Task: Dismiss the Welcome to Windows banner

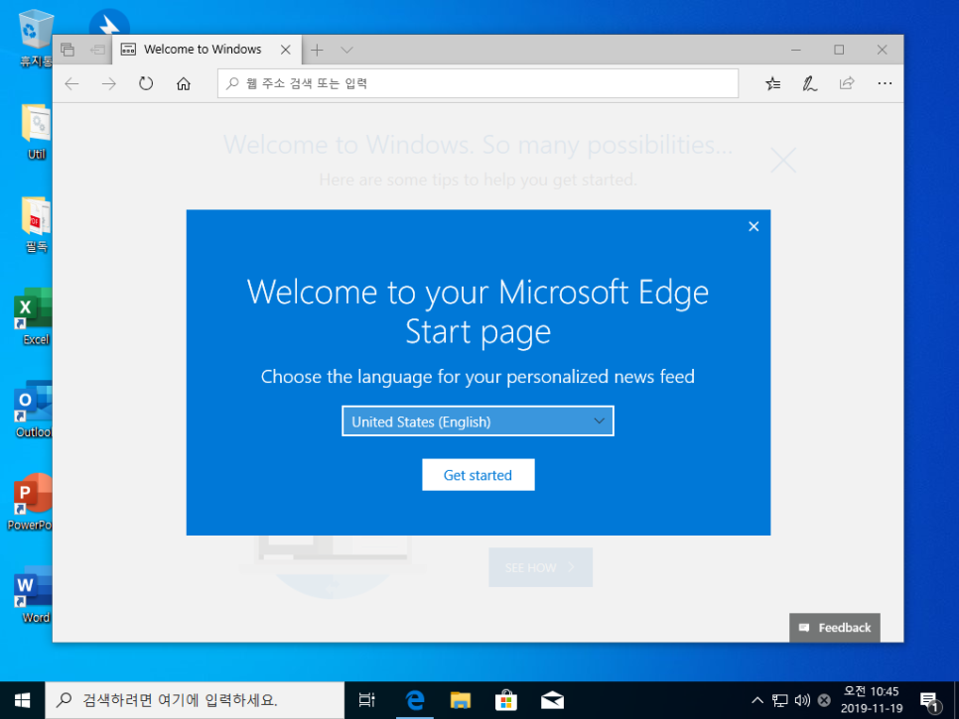Action: pos(783,160)
